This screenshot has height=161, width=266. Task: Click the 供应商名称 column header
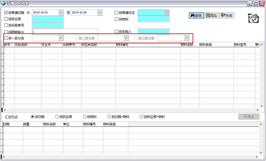point(89,45)
